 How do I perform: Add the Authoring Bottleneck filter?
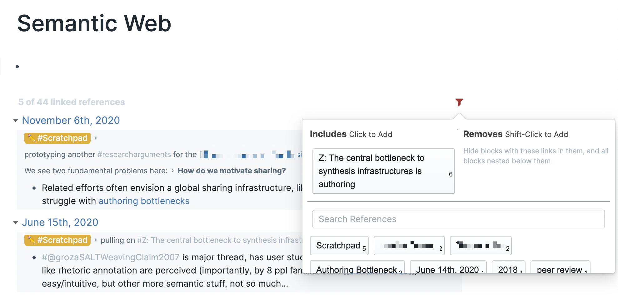click(x=357, y=268)
